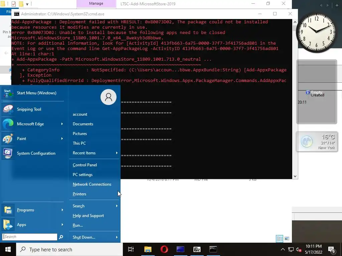This screenshot has width=342, height=256.
Task: Click the muted volume tray icon
Action: point(299,249)
